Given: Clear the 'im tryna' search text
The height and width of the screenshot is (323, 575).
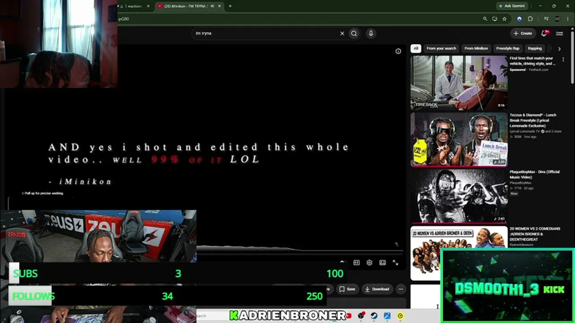Looking at the screenshot, I should pyautogui.click(x=342, y=33).
